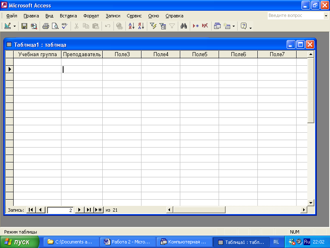Viewport: 330px width, 248px height.
Task: Open the Сервис menu
Action: point(134,16)
